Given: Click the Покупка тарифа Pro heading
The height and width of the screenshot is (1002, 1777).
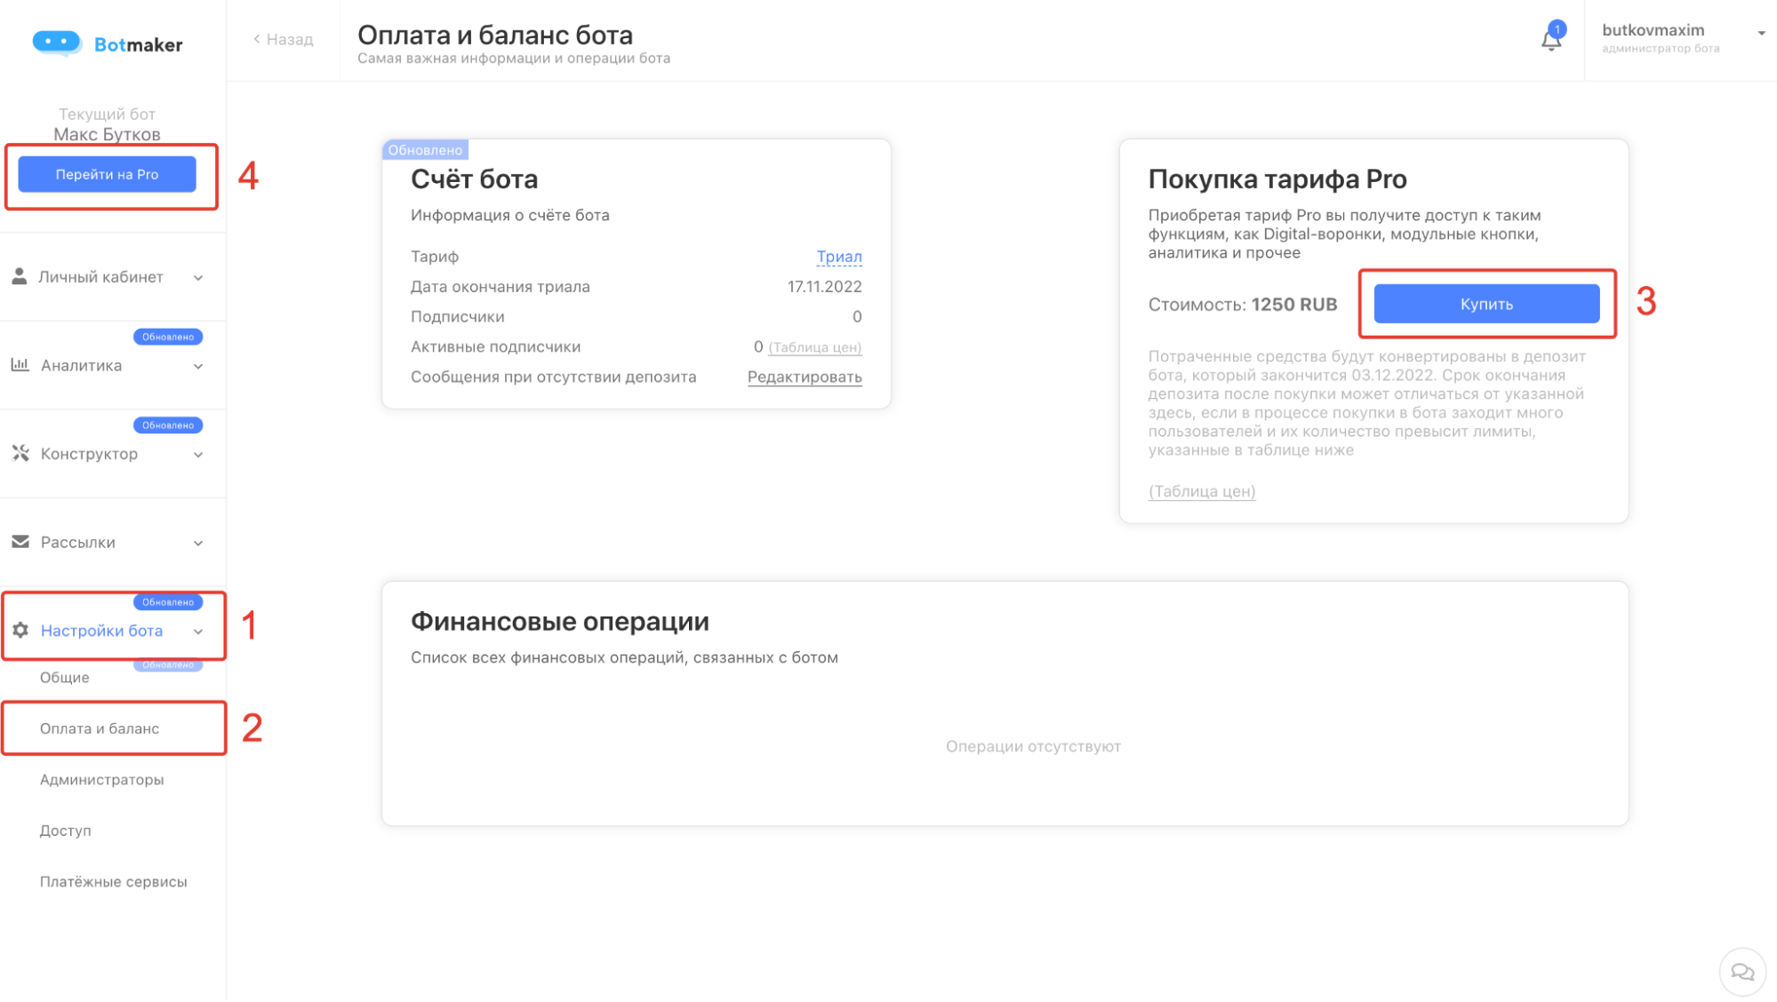Looking at the screenshot, I should (x=1277, y=179).
